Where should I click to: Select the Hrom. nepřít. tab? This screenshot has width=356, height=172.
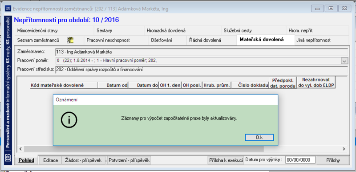tap(317, 31)
